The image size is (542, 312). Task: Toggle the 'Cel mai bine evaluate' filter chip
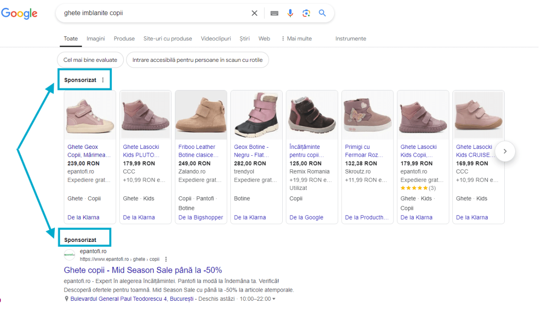pyautogui.click(x=90, y=60)
